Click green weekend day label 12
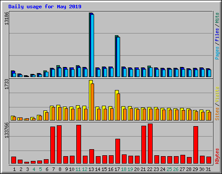The height and width of the screenshot is (174, 222). click(x=85, y=169)
